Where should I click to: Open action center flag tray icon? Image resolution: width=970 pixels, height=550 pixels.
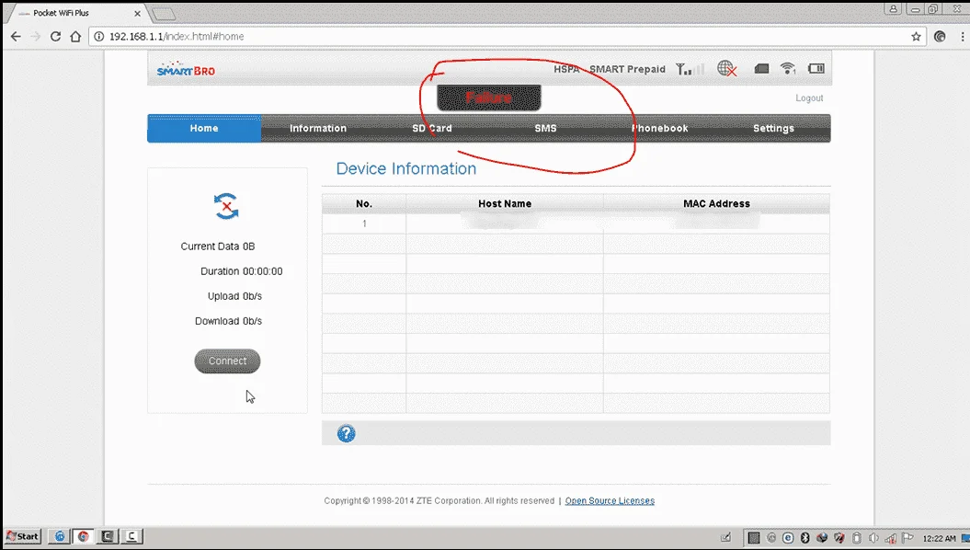(x=907, y=538)
